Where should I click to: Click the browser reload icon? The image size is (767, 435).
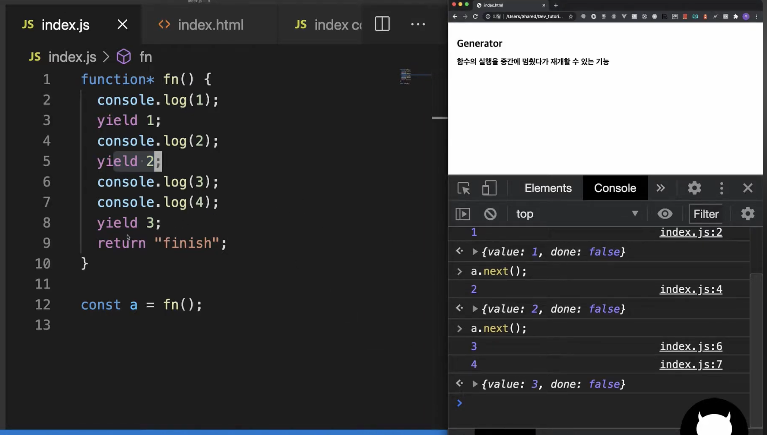475,16
